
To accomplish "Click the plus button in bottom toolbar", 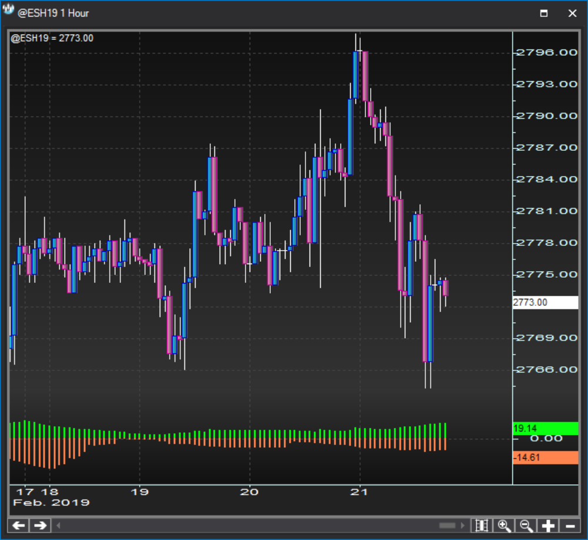I will pos(548,525).
